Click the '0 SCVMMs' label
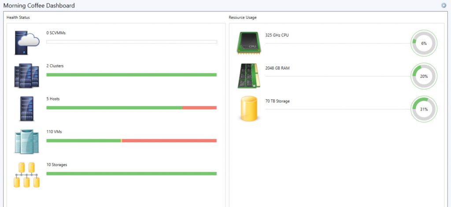451x207 pixels. (56, 33)
